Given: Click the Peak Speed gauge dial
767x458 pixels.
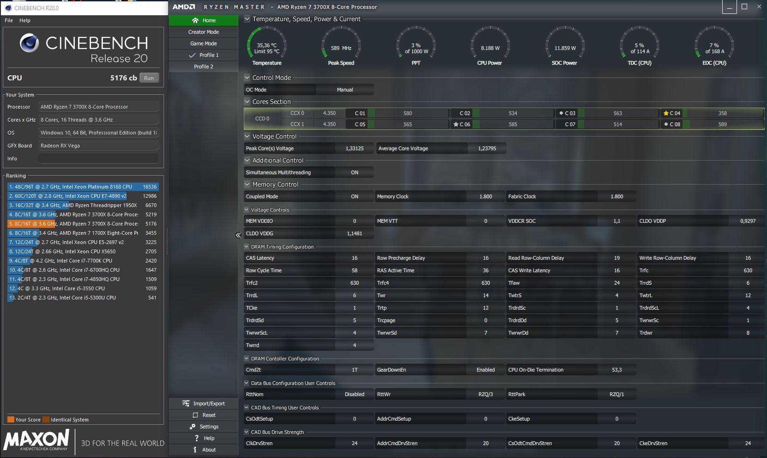Looking at the screenshot, I should pos(341,45).
